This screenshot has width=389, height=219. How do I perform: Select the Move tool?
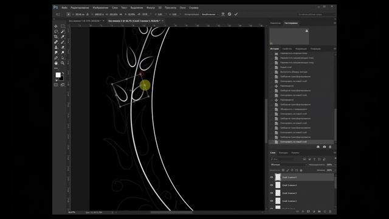tap(56, 26)
